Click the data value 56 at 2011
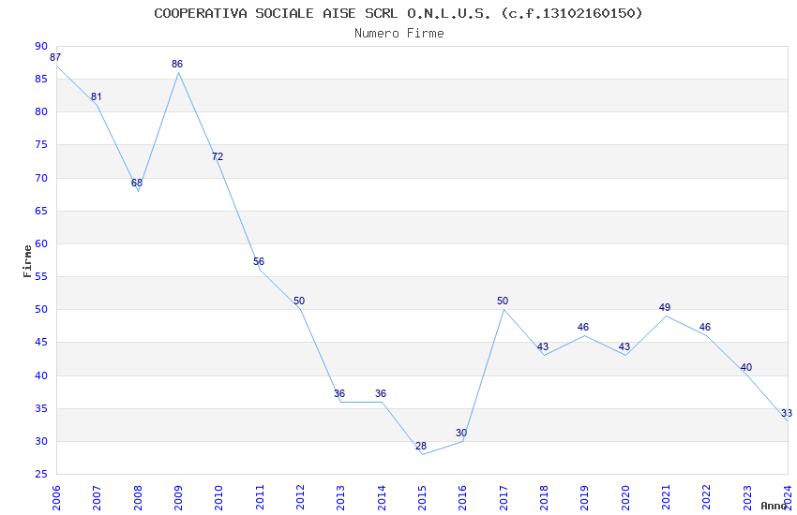 (x=259, y=261)
